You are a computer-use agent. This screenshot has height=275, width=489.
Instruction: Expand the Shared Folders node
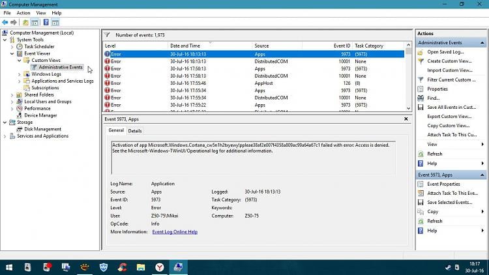pyautogui.click(x=12, y=94)
